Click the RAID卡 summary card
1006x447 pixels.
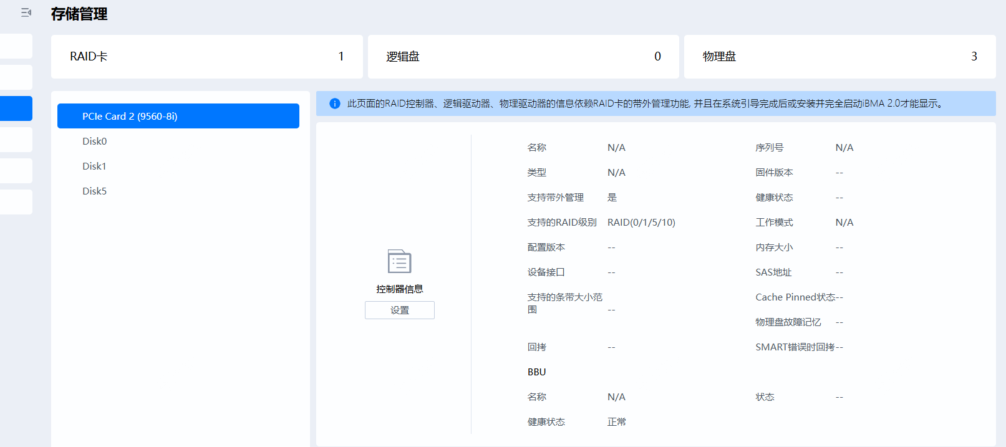[206, 57]
